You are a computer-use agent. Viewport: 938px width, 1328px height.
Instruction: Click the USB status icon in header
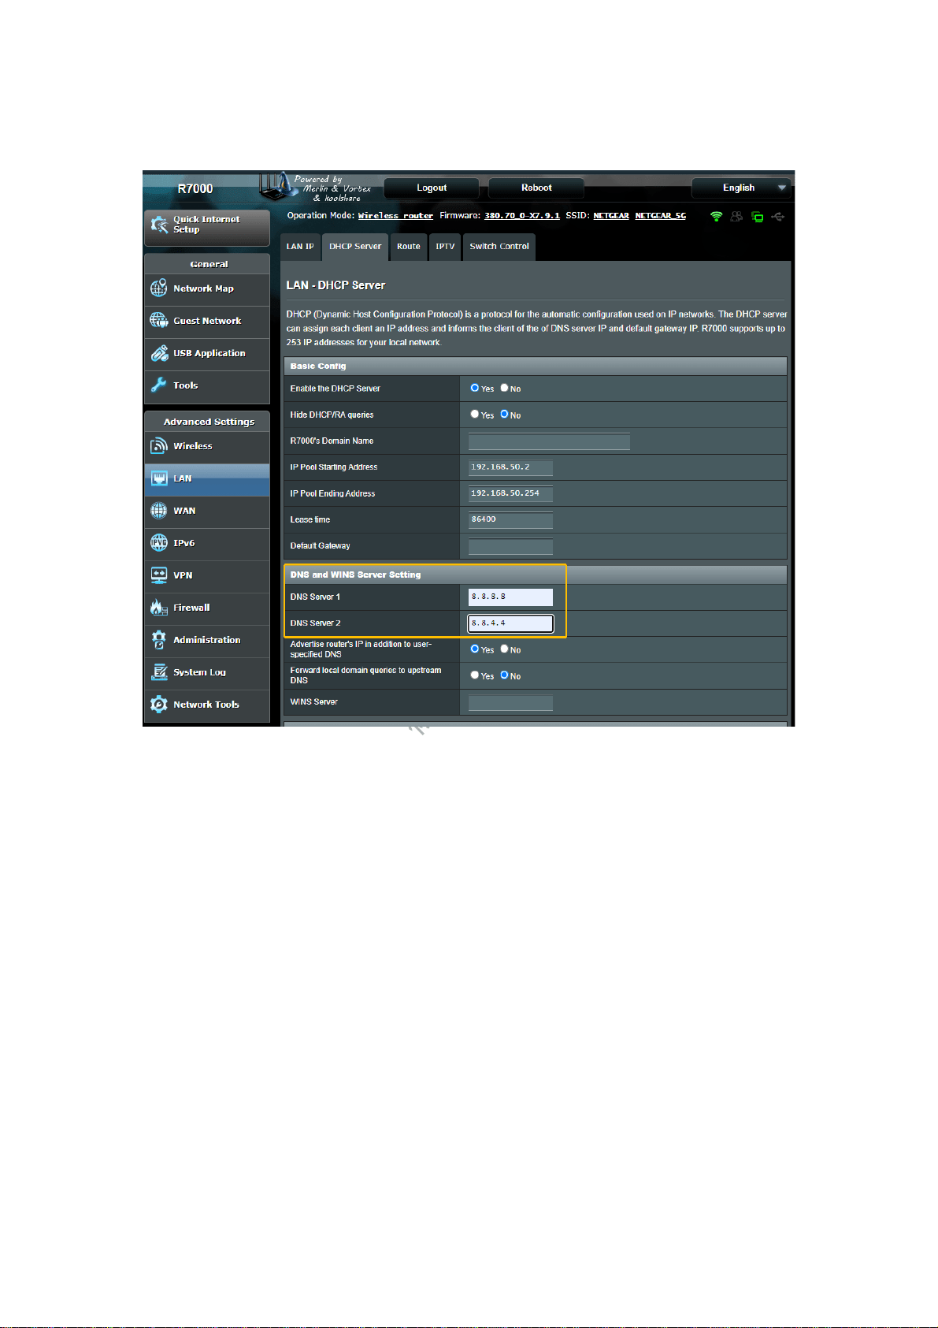tap(777, 216)
